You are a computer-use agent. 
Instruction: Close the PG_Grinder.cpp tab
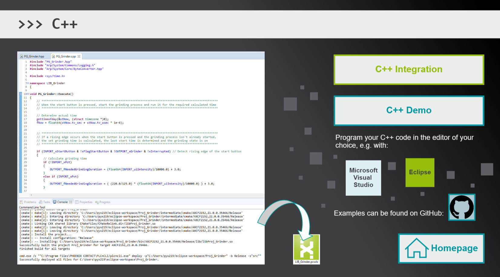[x=79, y=56]
